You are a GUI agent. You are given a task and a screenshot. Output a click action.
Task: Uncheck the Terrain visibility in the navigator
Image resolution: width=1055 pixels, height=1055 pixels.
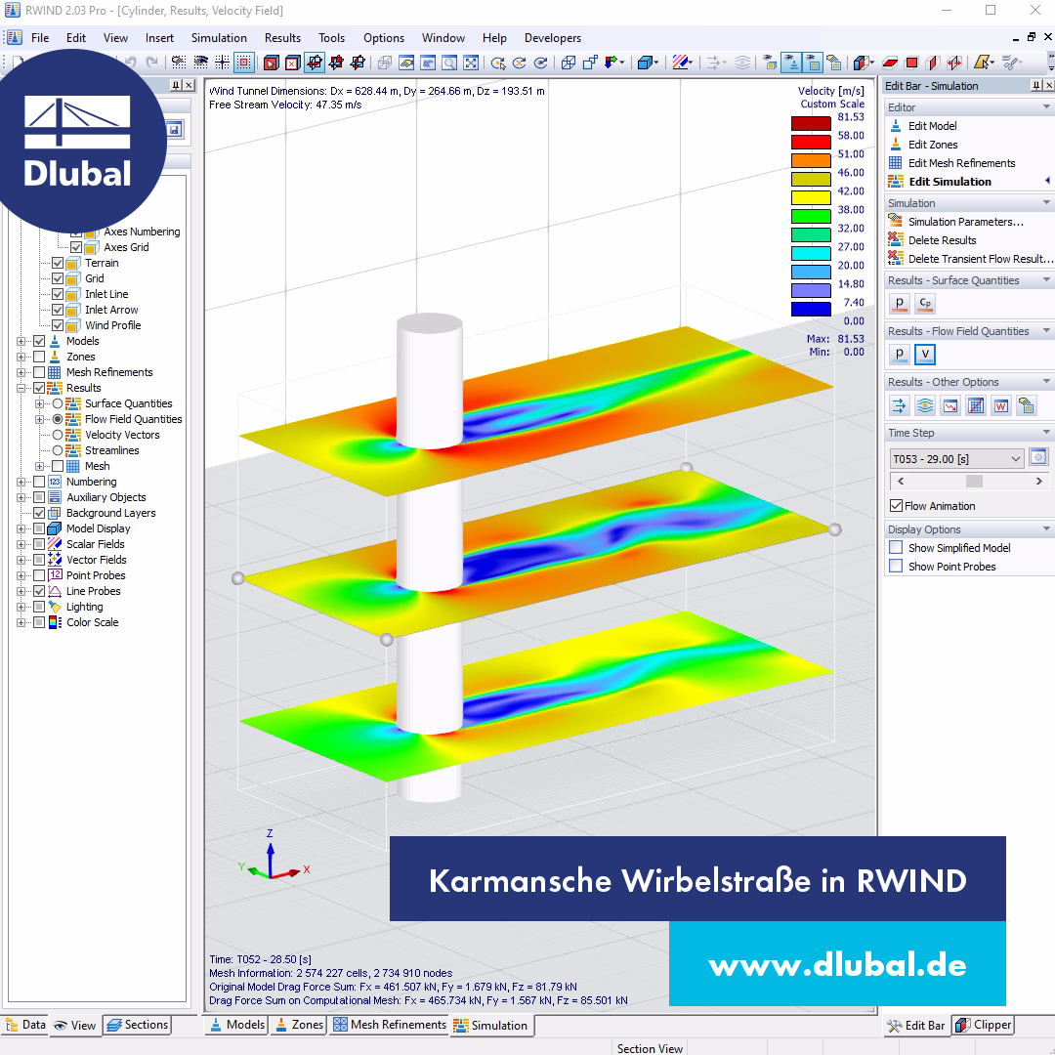(x=57, y=263)
